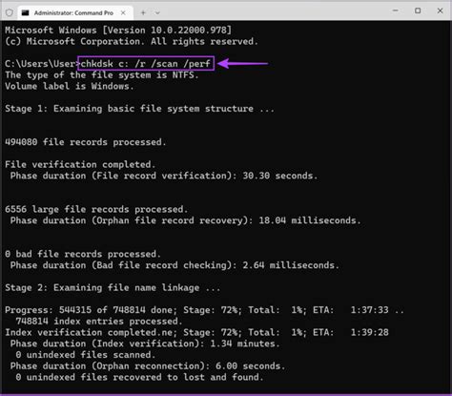The image size is (452, 396).
Task: Click the '0 unindexed files scanned.' line
Action: pos(86,355)
